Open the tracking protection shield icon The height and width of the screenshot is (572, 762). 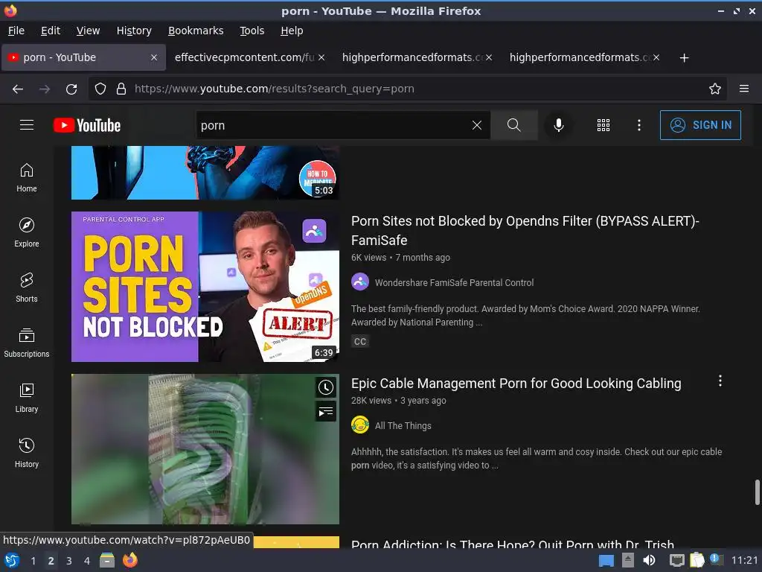pos(100,89)
